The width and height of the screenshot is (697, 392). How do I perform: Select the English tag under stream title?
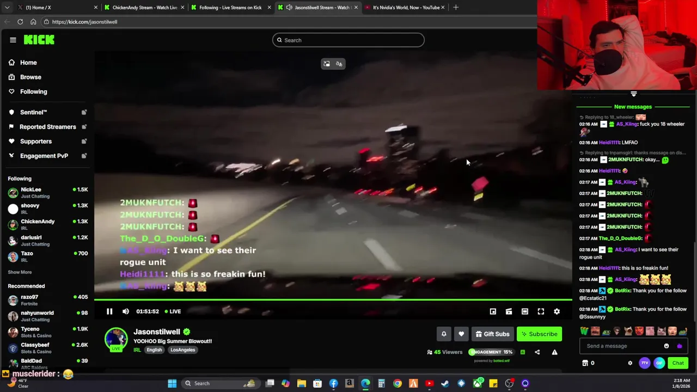(154, 350)
